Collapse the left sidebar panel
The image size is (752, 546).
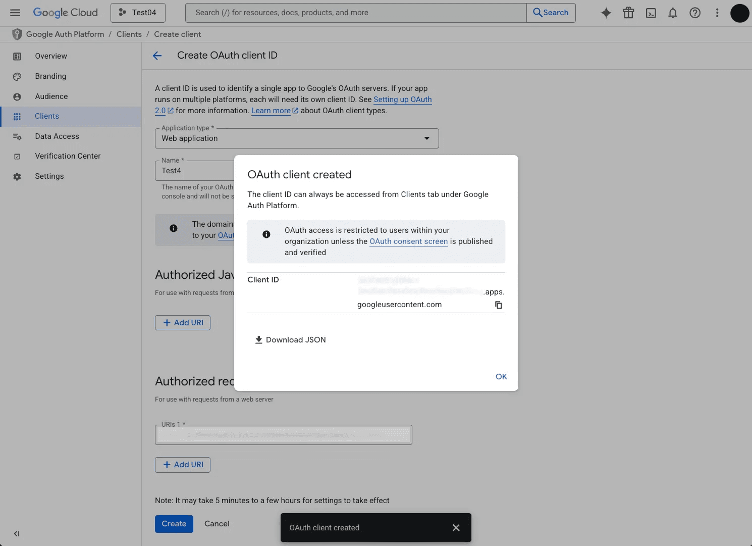pos(17,533)
